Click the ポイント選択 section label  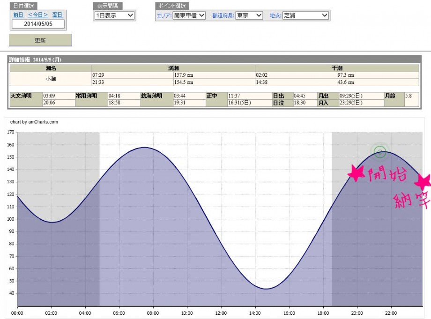[x=172, y=6]
